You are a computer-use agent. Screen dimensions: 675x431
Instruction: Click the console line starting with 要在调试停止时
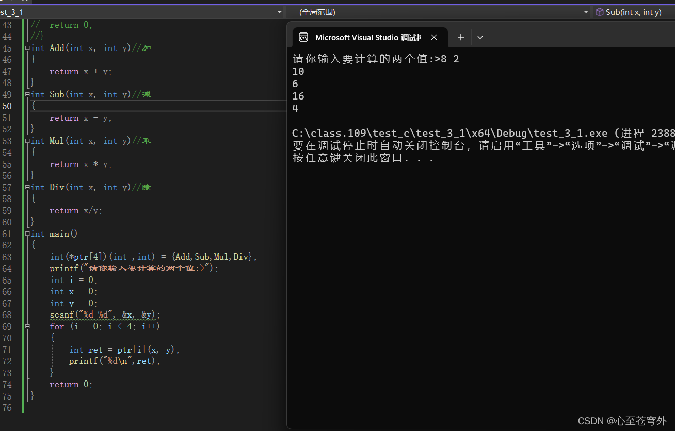(484, 146)
